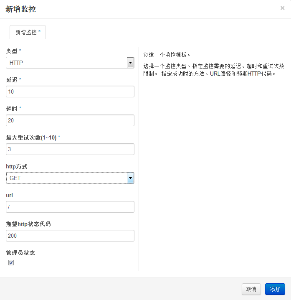This screenshot has width=291, height=300.
Task: Click the 最大重试次数(1~10) label
Action: point(31,137)
